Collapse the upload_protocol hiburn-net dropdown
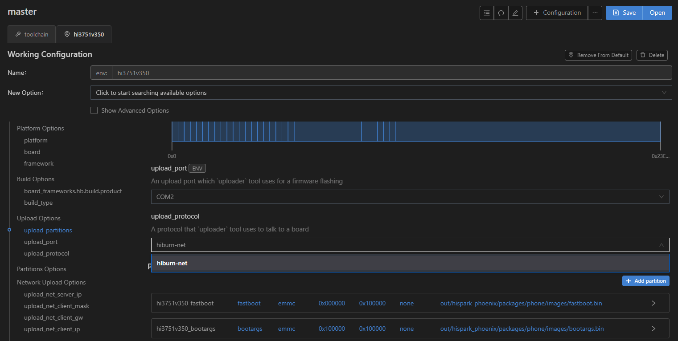 (410, 245)
